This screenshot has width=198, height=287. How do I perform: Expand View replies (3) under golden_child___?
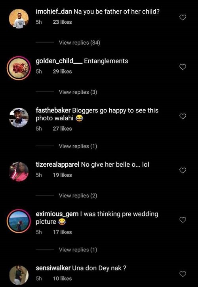pos(78,92)
